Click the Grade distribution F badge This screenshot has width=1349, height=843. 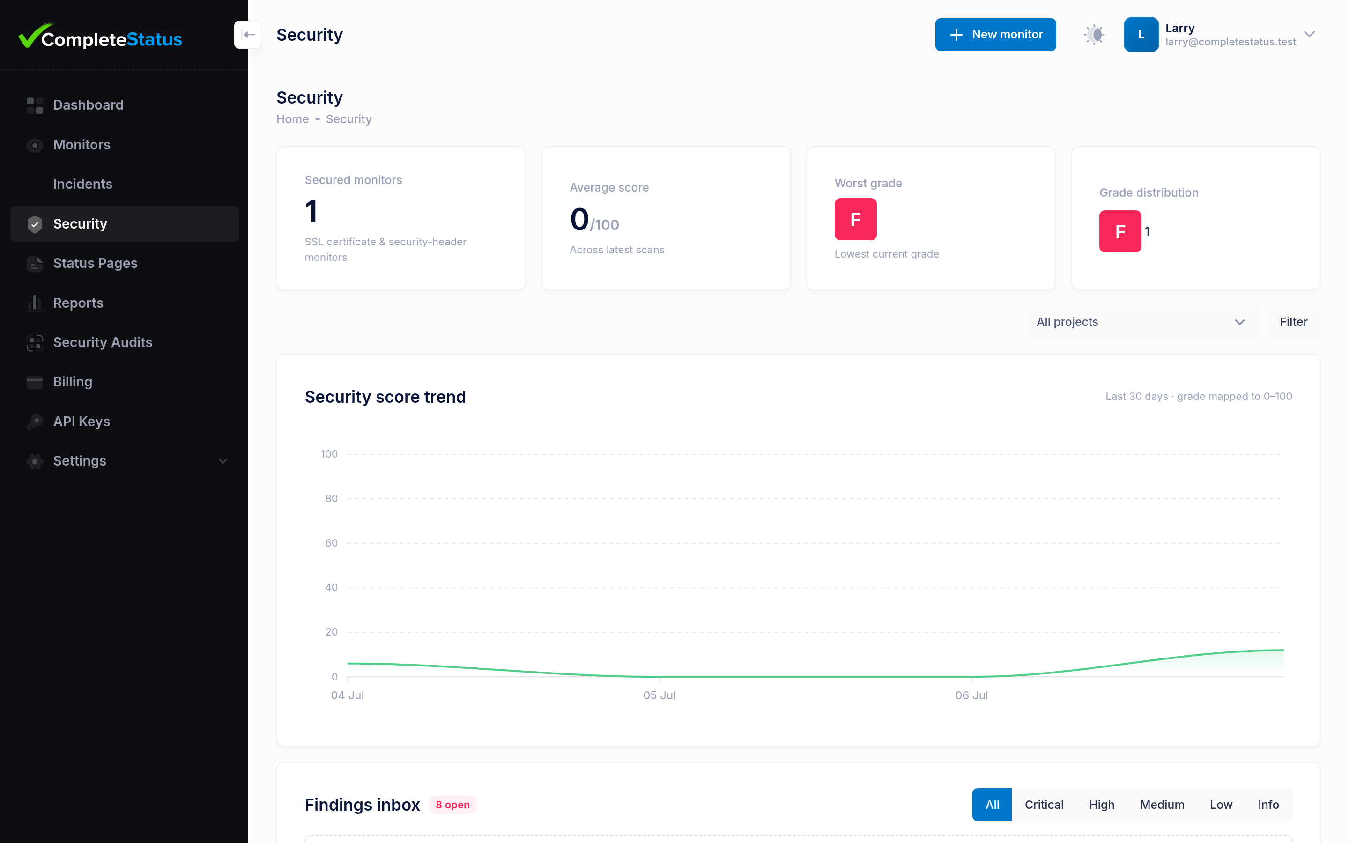click(1120, 231)
